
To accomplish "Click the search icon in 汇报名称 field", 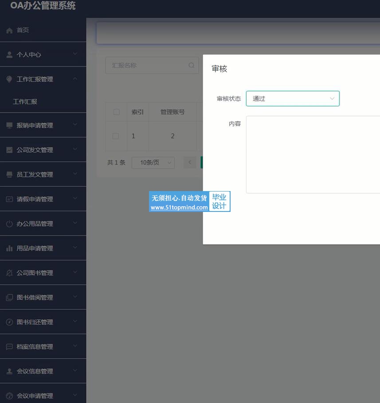I will 191,65.
